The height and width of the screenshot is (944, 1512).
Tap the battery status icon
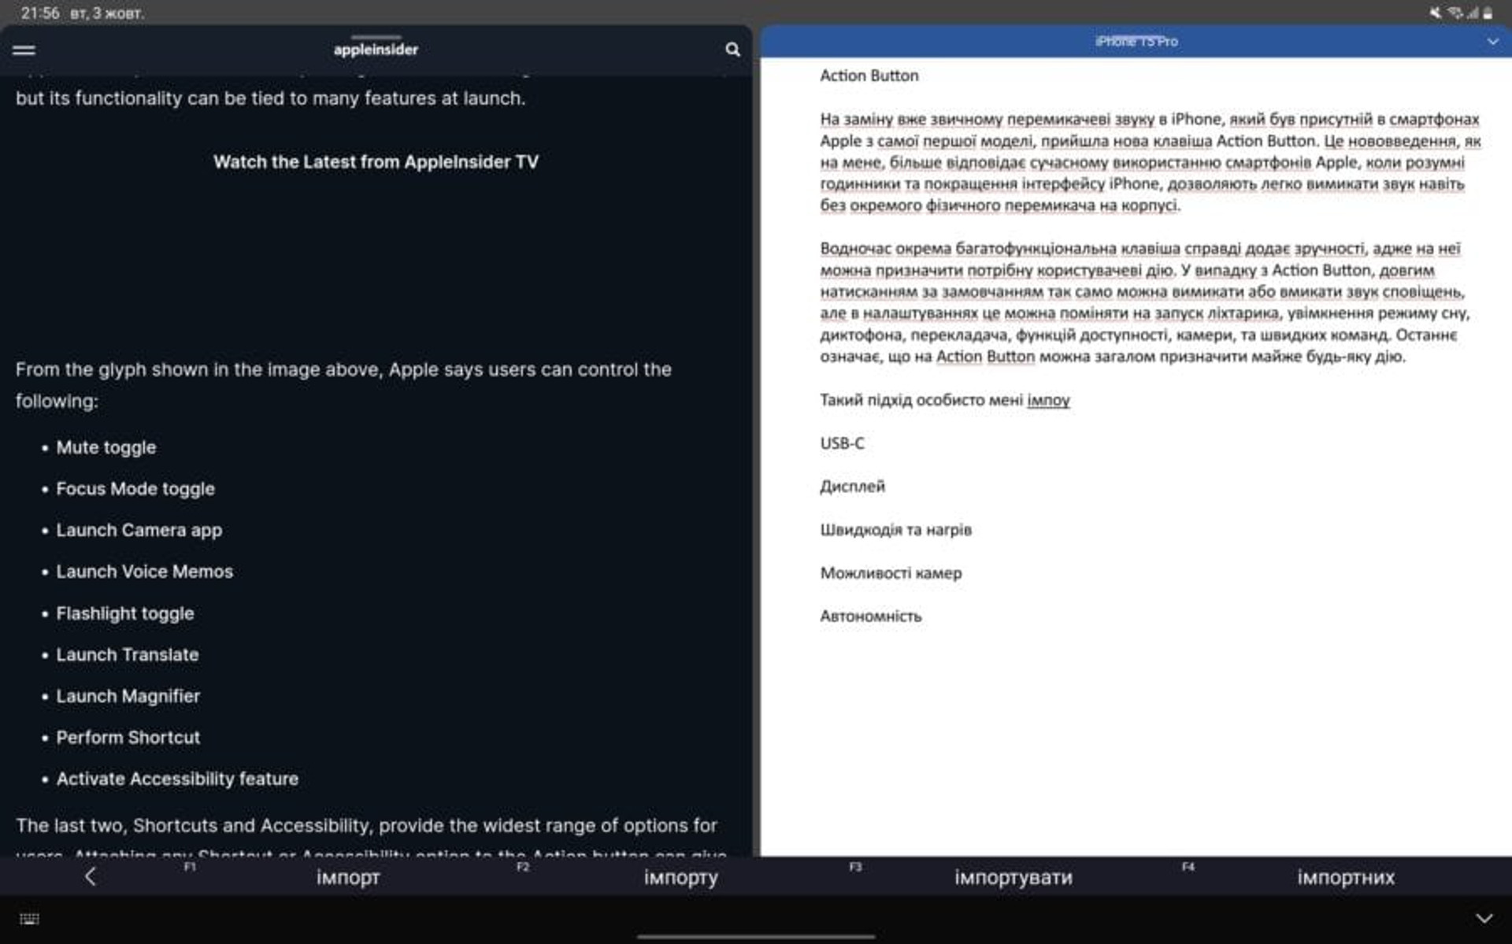coord(1488,13)
